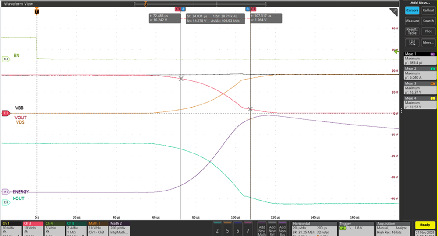Open the Math 2 badge

pyautogui.click(x=119, y=228)
